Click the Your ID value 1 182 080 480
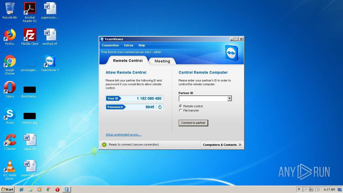Image resolution: width=343 pixels, height=193 pixels. tap(149, 98)
